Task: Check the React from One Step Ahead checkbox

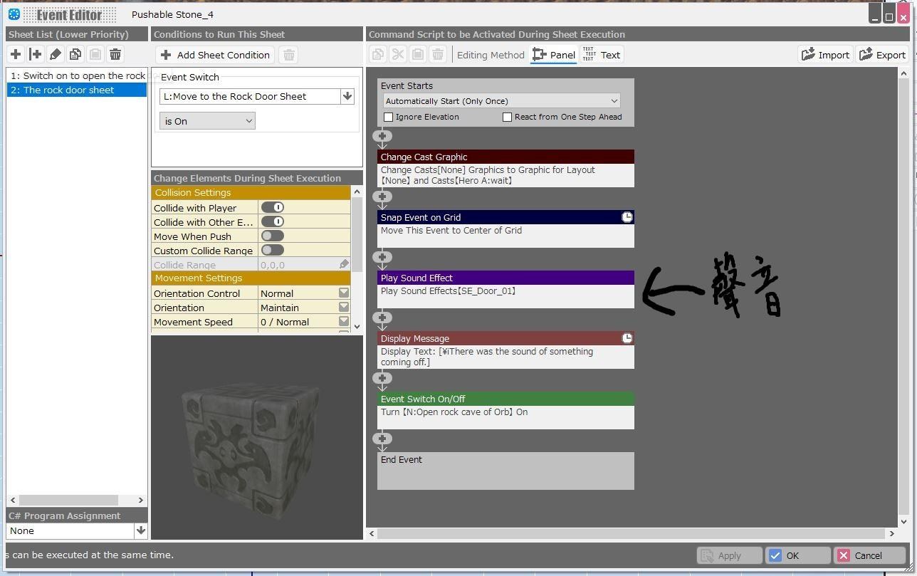Action: [508, 117]
